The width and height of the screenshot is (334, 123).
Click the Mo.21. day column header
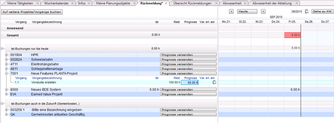tap(226, 22)
